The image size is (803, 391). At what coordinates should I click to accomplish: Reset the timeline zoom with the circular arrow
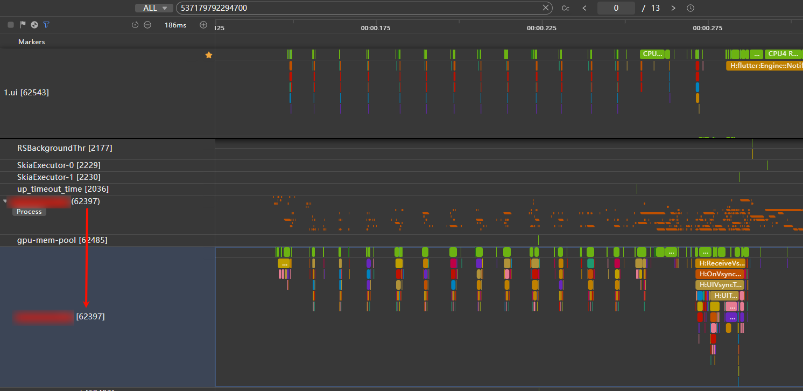point(135,25)
